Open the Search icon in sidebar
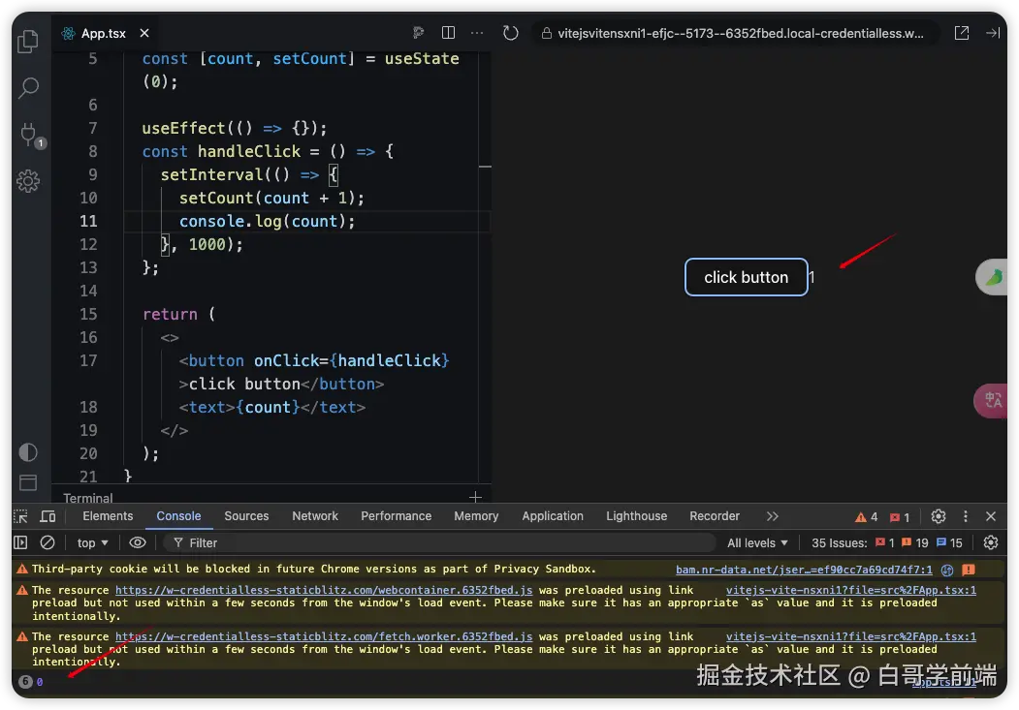Image resolution: width=1019 pixels, height=710 pixels. coord(28,87)
